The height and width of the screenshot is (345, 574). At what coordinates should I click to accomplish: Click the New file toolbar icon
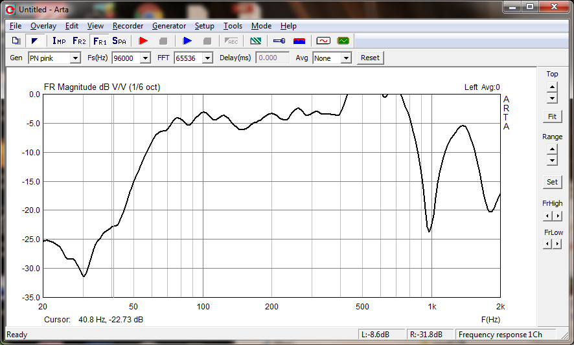pyautogui.click(x=16, y=41)
